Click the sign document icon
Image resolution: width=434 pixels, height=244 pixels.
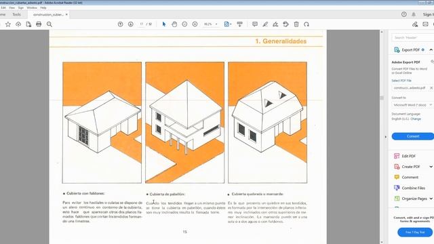pos(275,24)
